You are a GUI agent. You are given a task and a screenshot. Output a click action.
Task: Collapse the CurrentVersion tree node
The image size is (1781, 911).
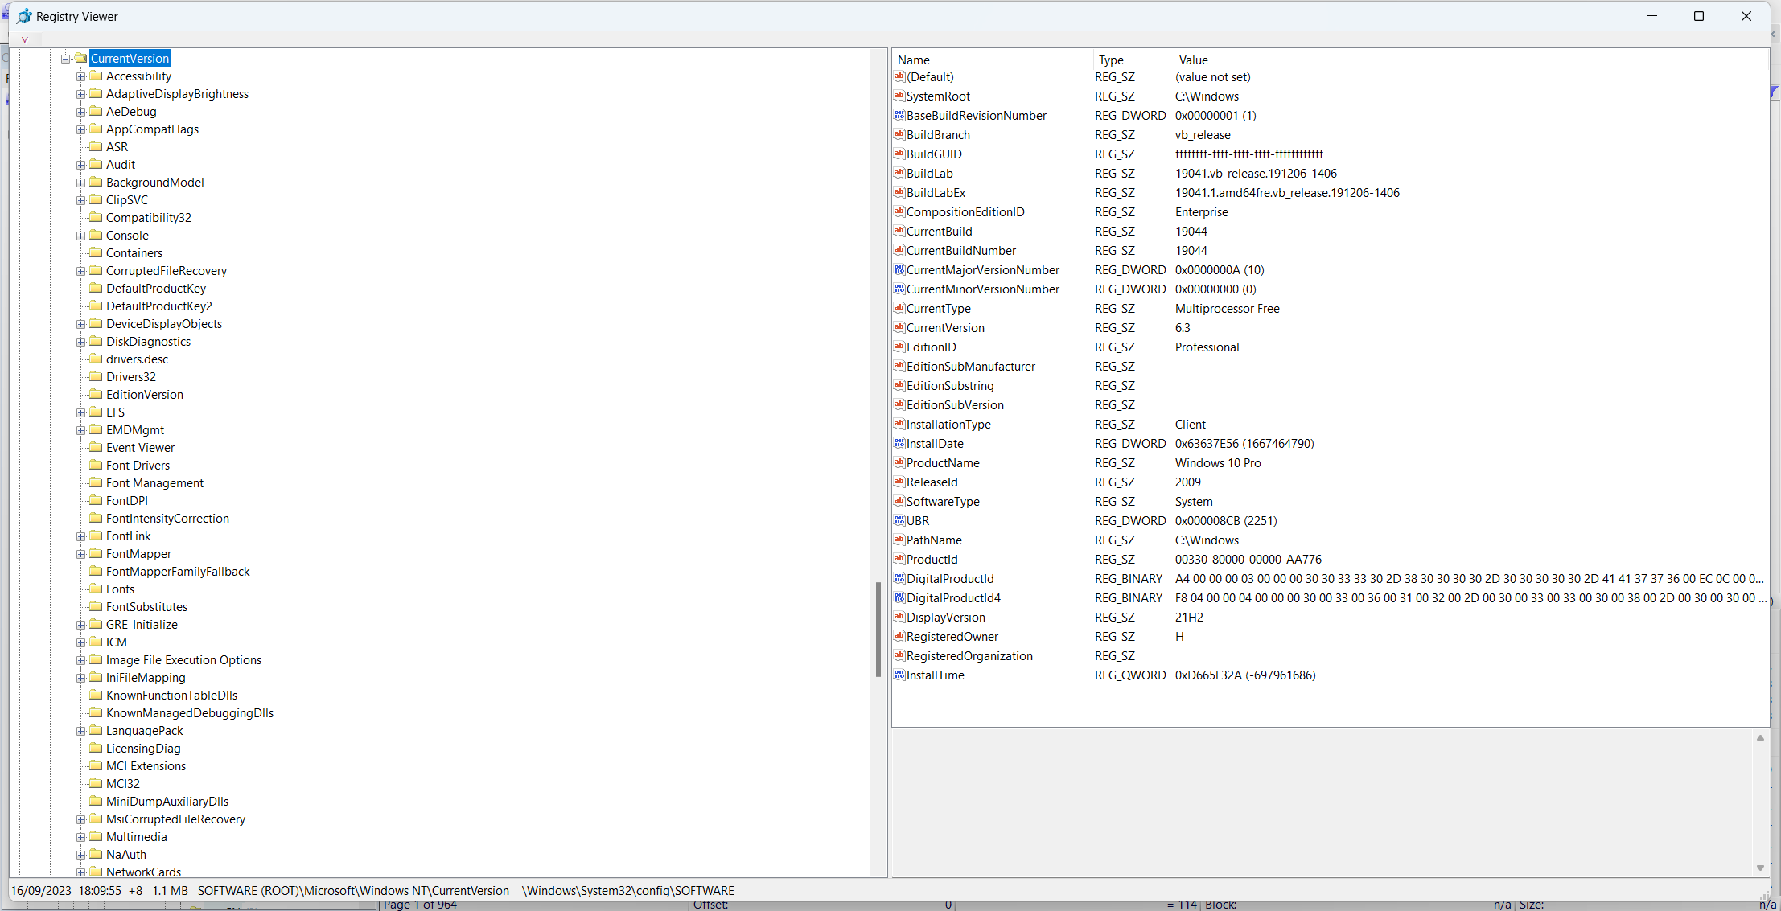[65, 59]
